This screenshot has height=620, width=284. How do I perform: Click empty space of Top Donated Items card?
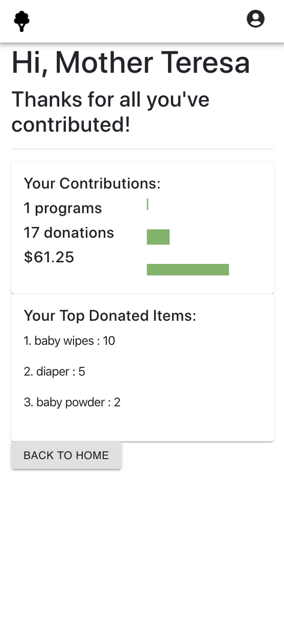coord(204,379)
